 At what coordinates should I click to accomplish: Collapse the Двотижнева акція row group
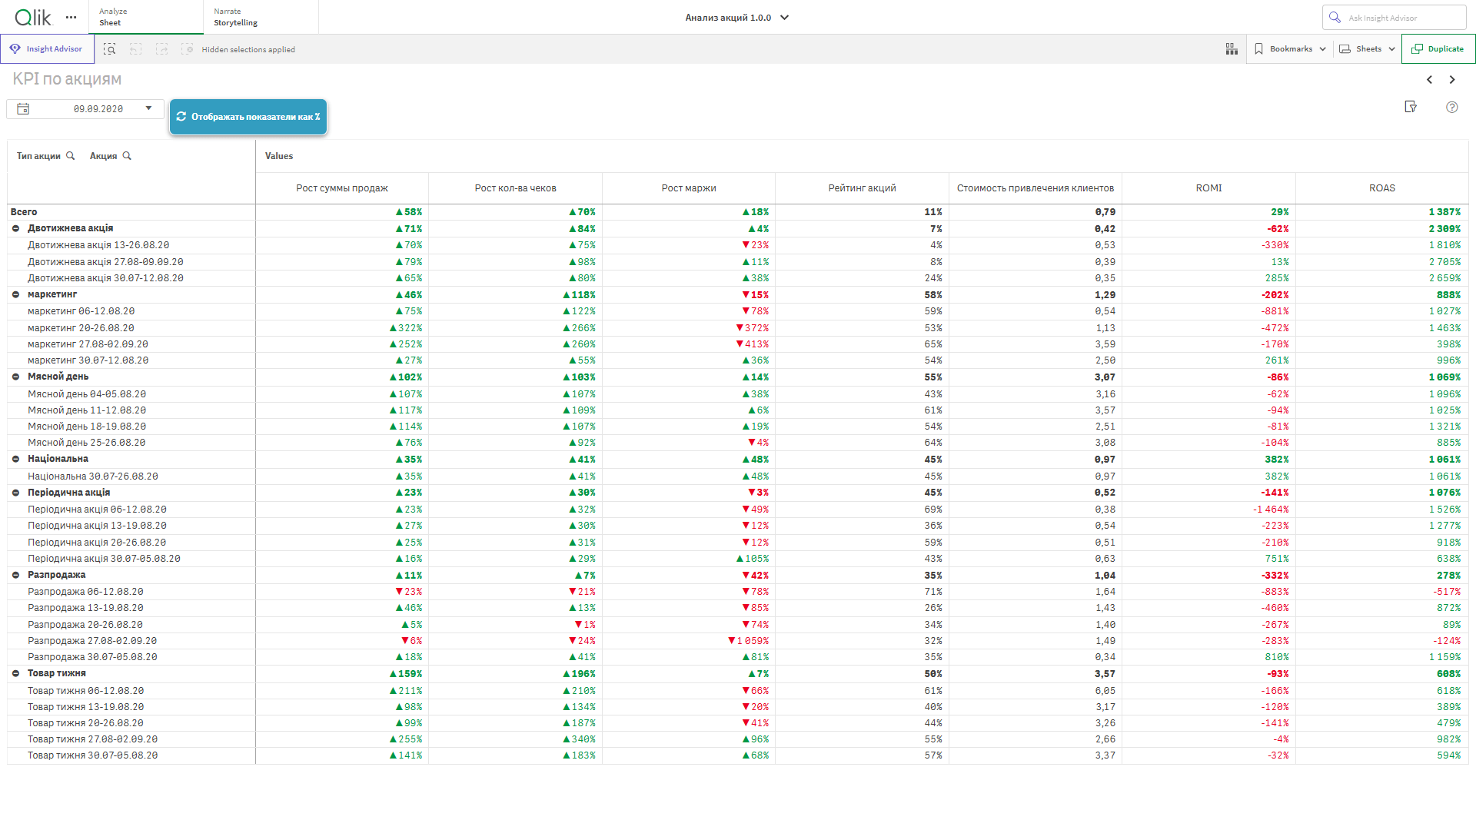15,229
